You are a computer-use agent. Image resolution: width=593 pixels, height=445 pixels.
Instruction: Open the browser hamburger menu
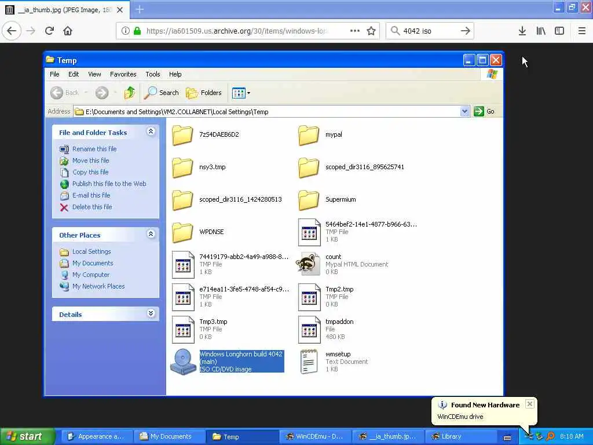tap(581, 31)
